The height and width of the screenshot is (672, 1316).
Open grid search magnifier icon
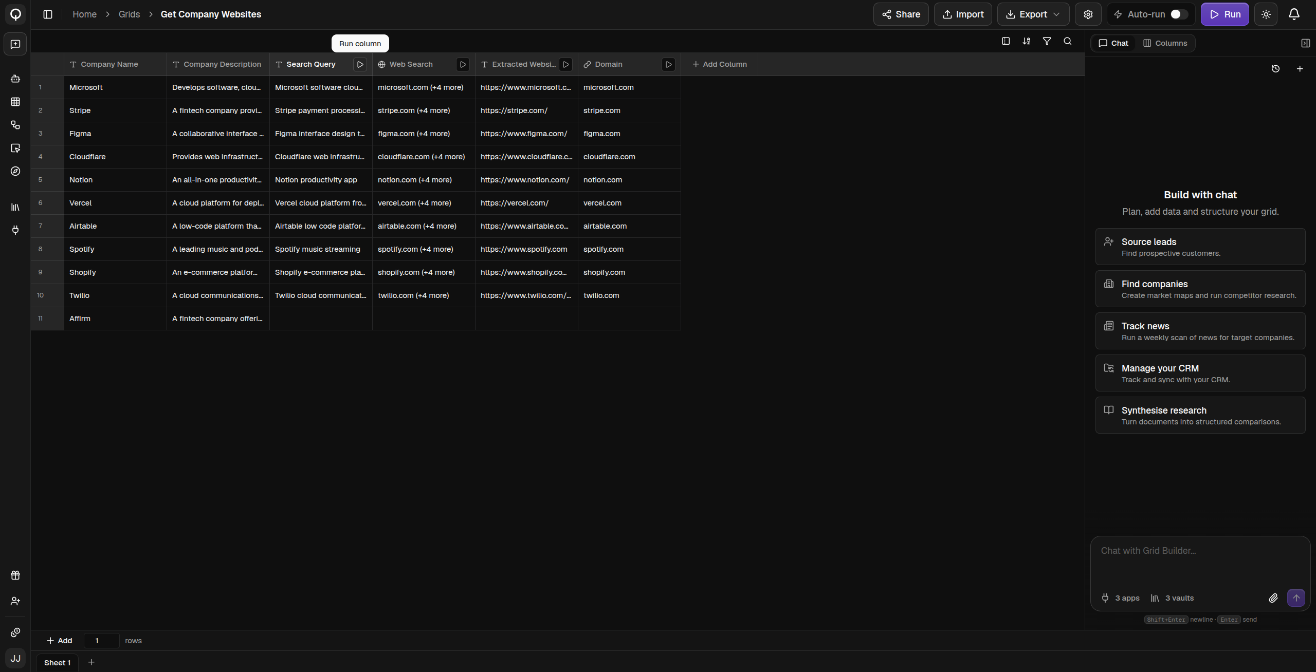pos(1067,41)
